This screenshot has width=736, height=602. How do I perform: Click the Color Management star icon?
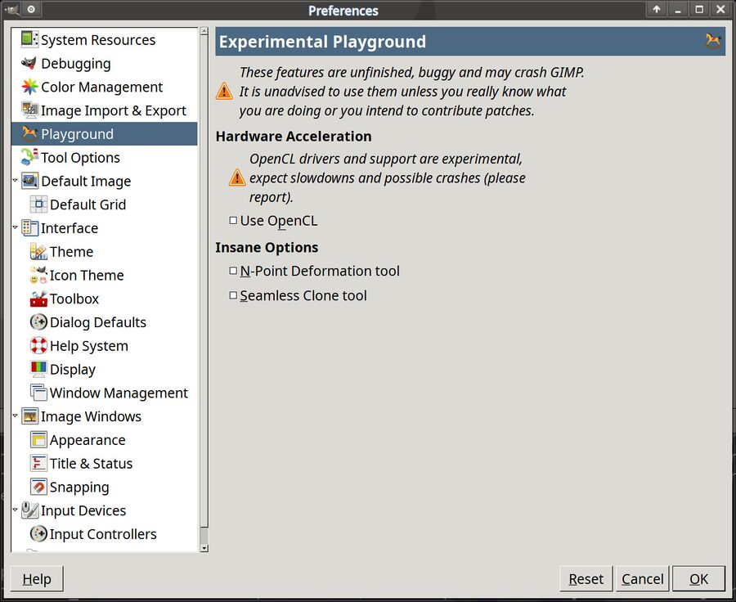(x=29, y=87)
